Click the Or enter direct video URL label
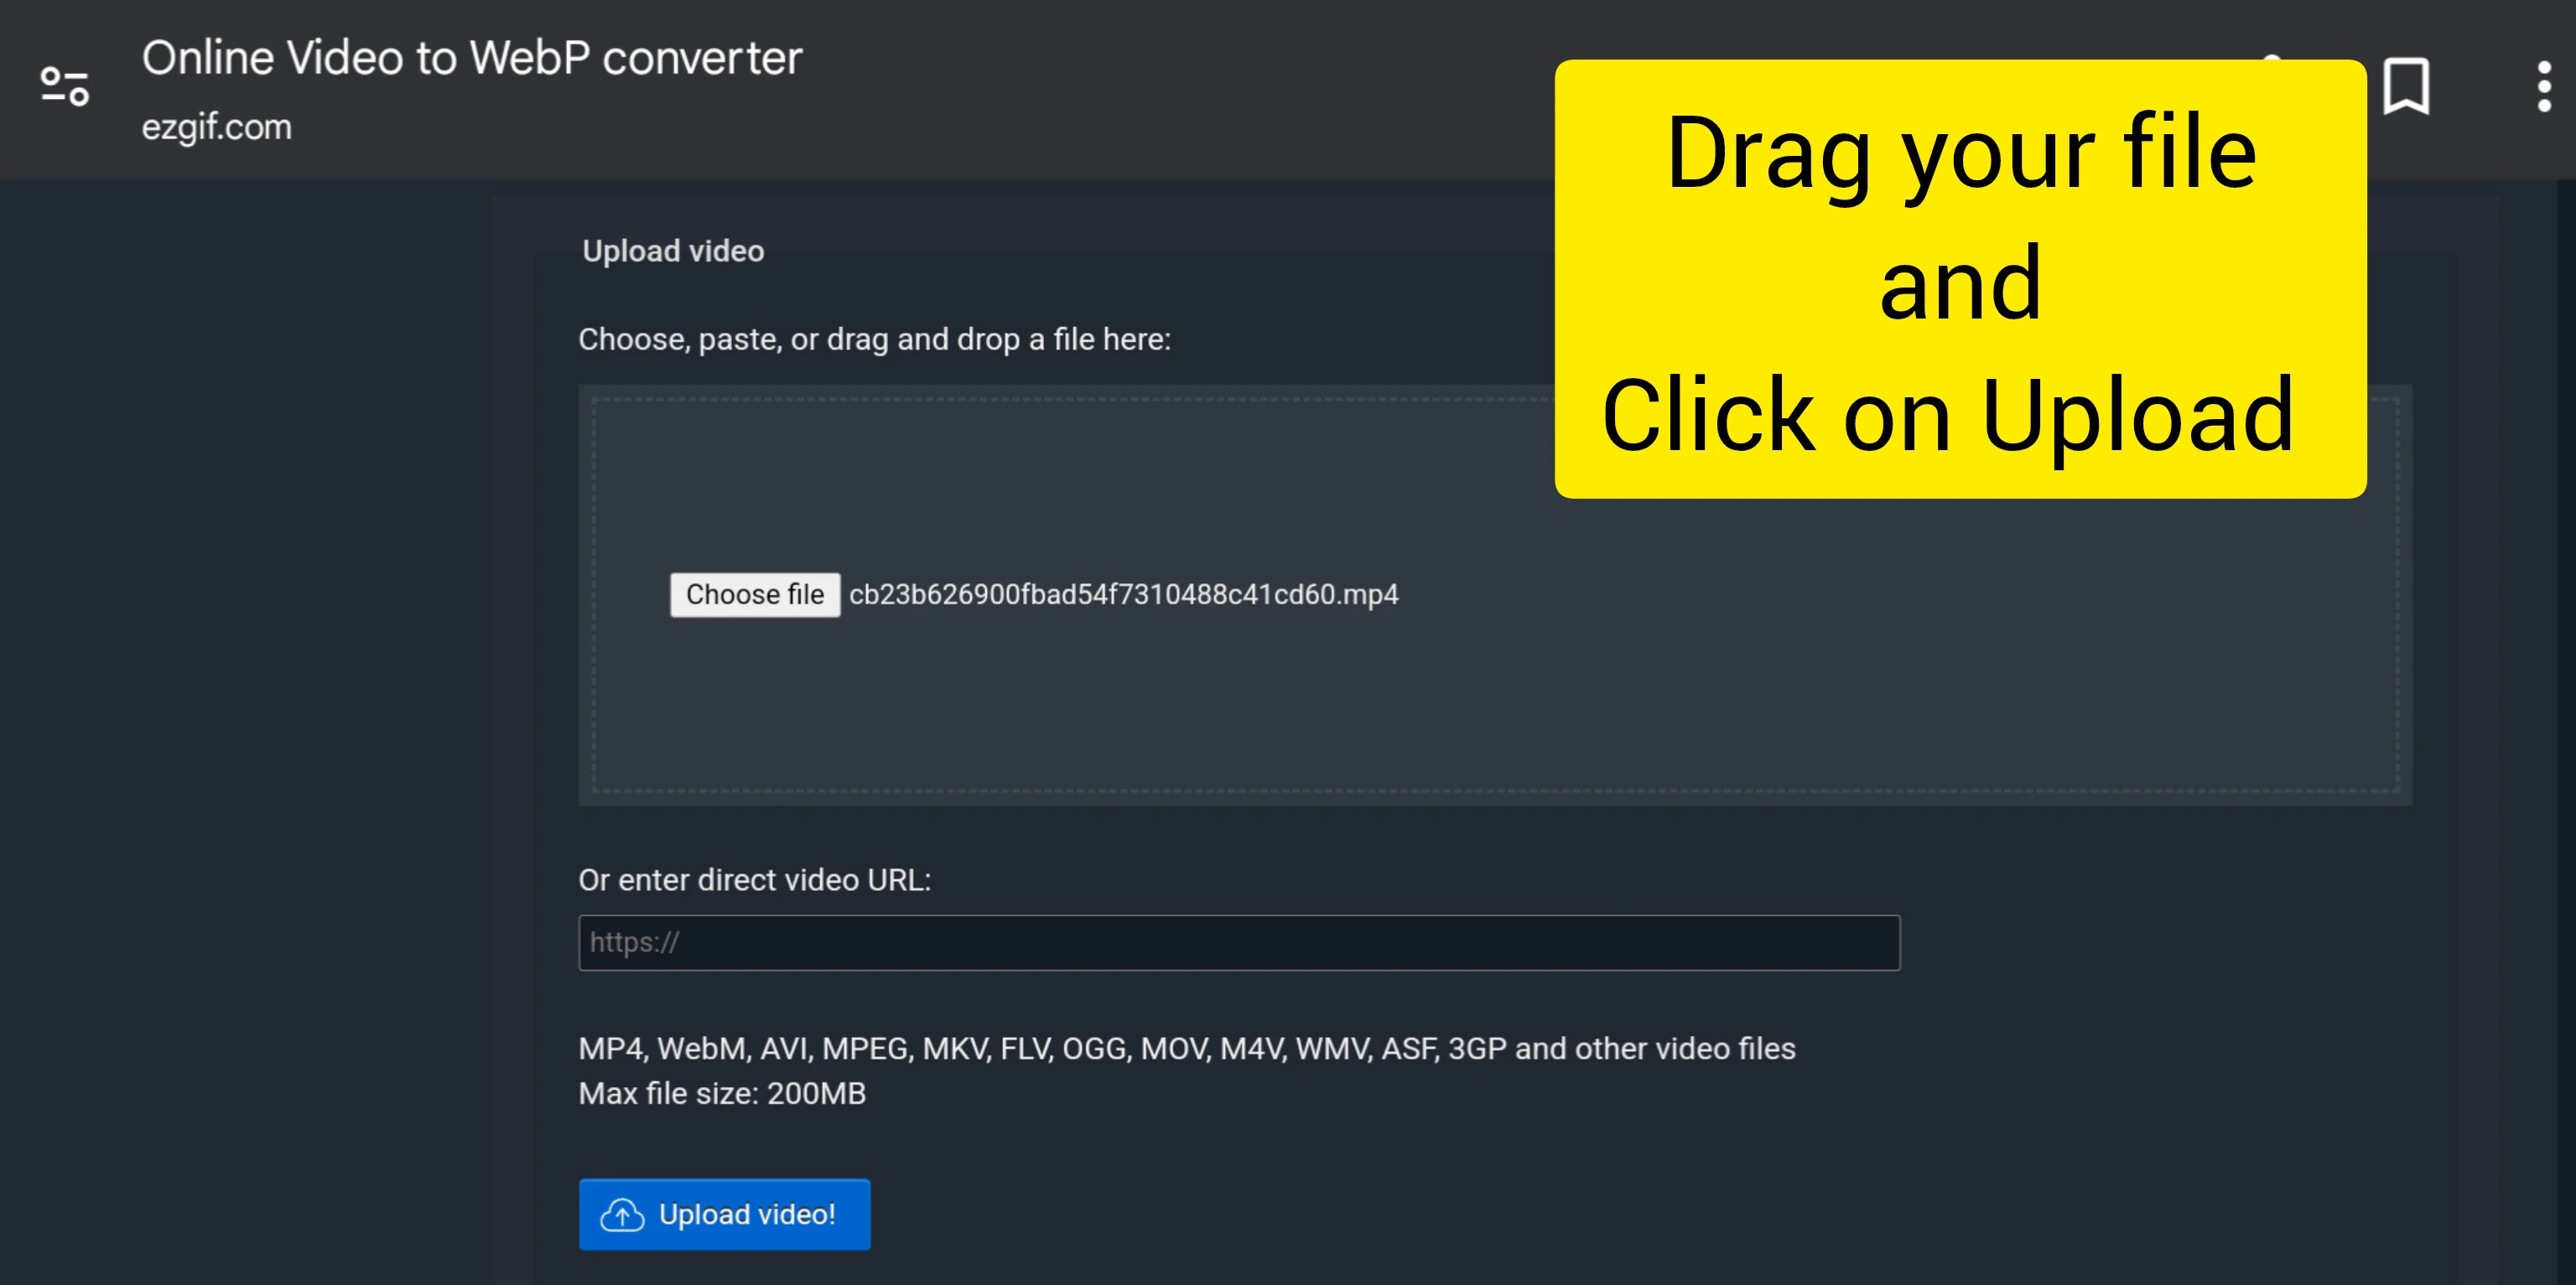 (754, 880)
